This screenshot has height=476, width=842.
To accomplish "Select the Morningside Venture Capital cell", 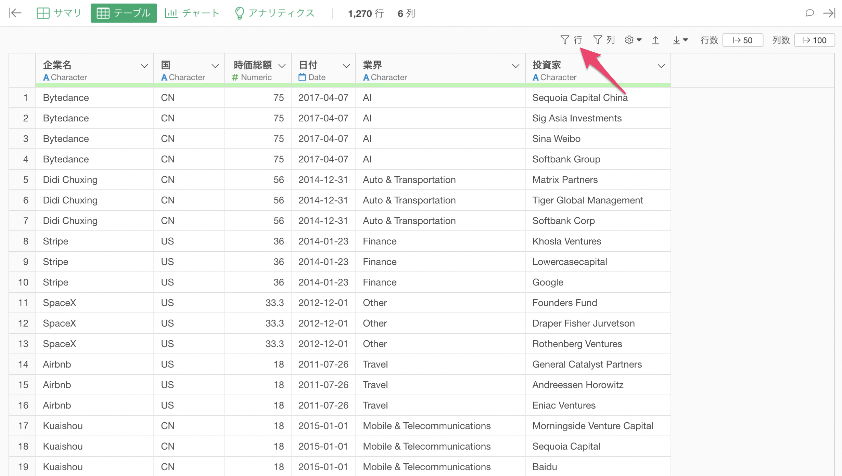I will pos(598,426).
